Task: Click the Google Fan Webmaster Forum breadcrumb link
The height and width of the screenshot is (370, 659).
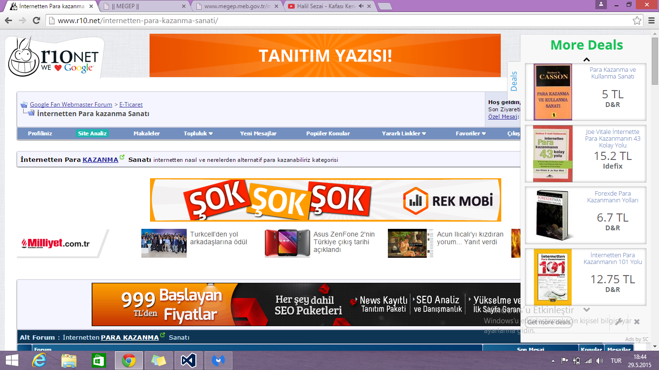Action: (x=71, y=105)
